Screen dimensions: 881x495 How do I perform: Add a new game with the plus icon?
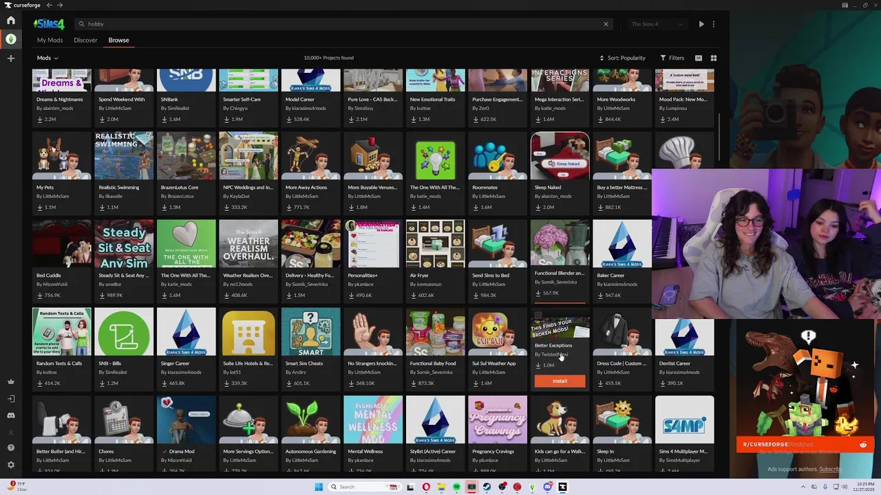coord(10,58)
